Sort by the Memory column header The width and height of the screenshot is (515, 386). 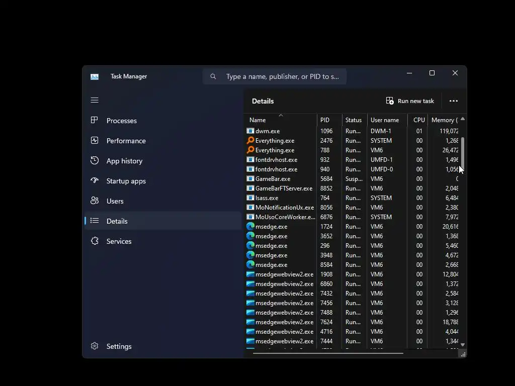(x=443, y=120)
